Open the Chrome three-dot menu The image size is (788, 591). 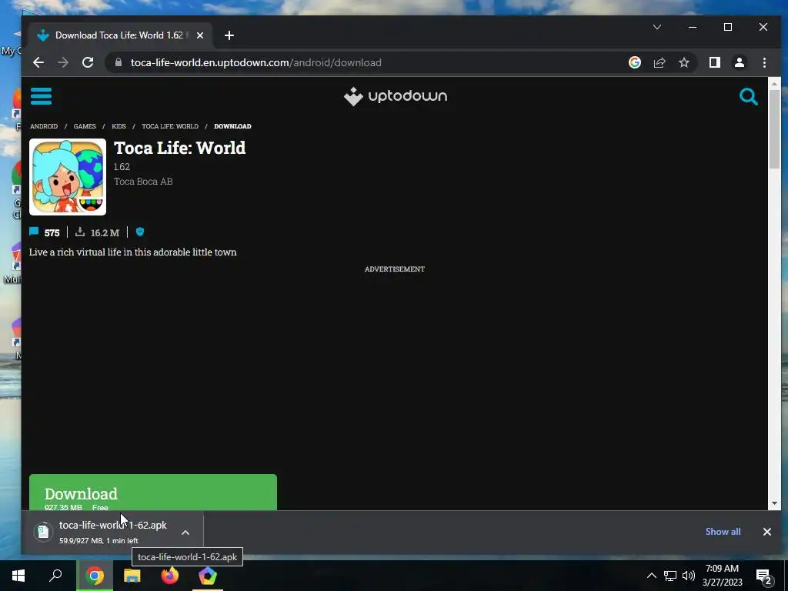tap(764, 62)
